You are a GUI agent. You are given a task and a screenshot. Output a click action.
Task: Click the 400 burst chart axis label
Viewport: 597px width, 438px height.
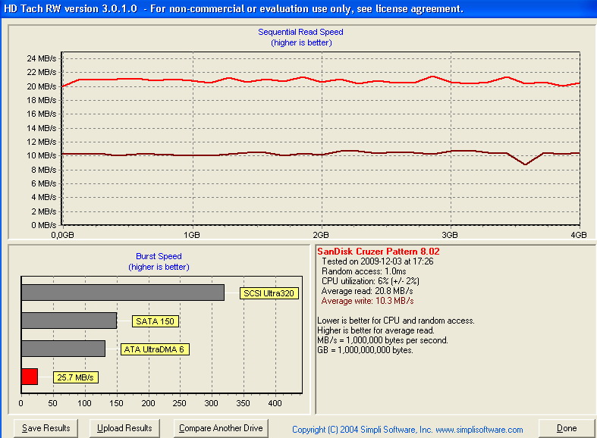(x=275, y=403)
